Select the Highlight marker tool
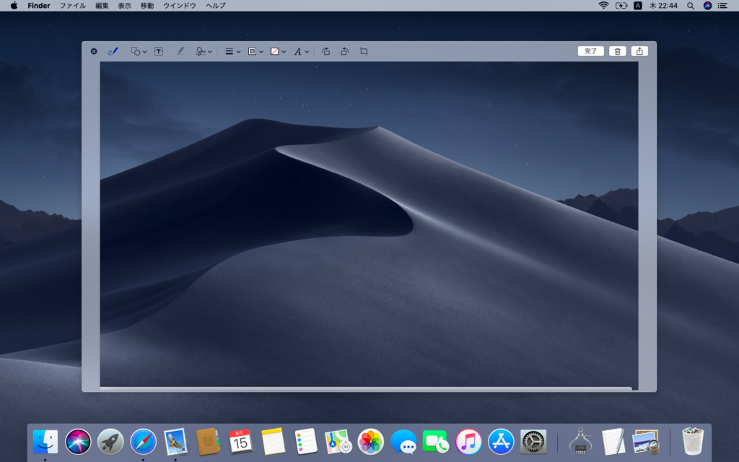Image resolution: width=739 pixels, height=462 pixels. (180, 51)
